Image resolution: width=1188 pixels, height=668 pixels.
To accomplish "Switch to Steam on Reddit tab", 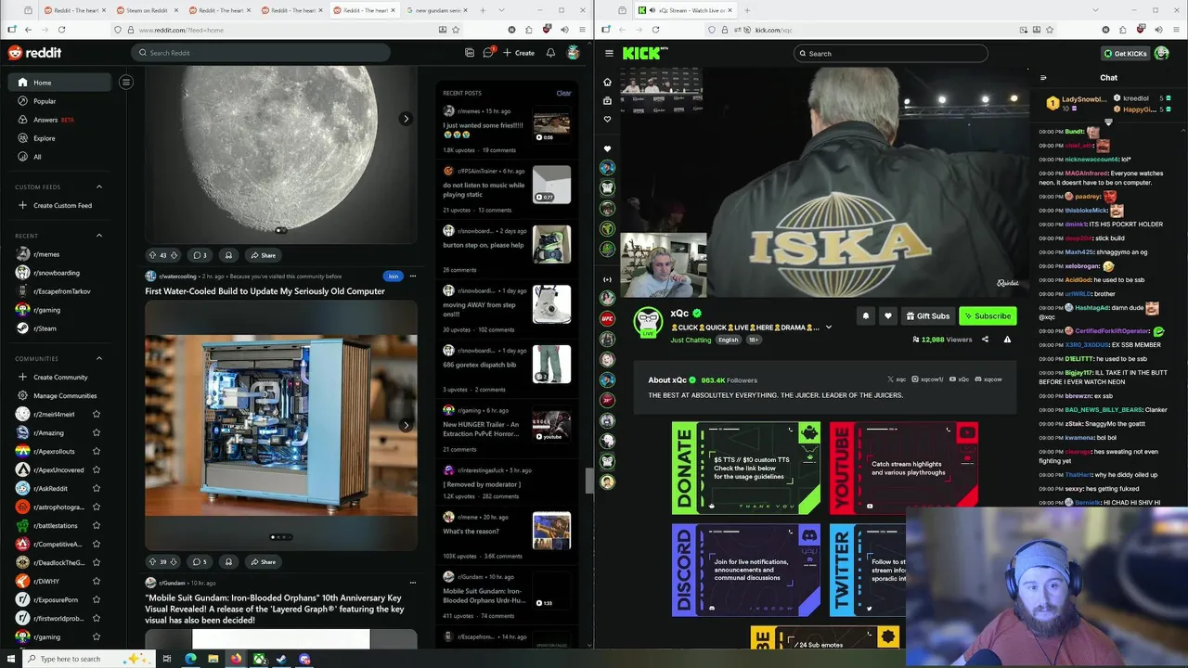I will [x=147, y=10].
